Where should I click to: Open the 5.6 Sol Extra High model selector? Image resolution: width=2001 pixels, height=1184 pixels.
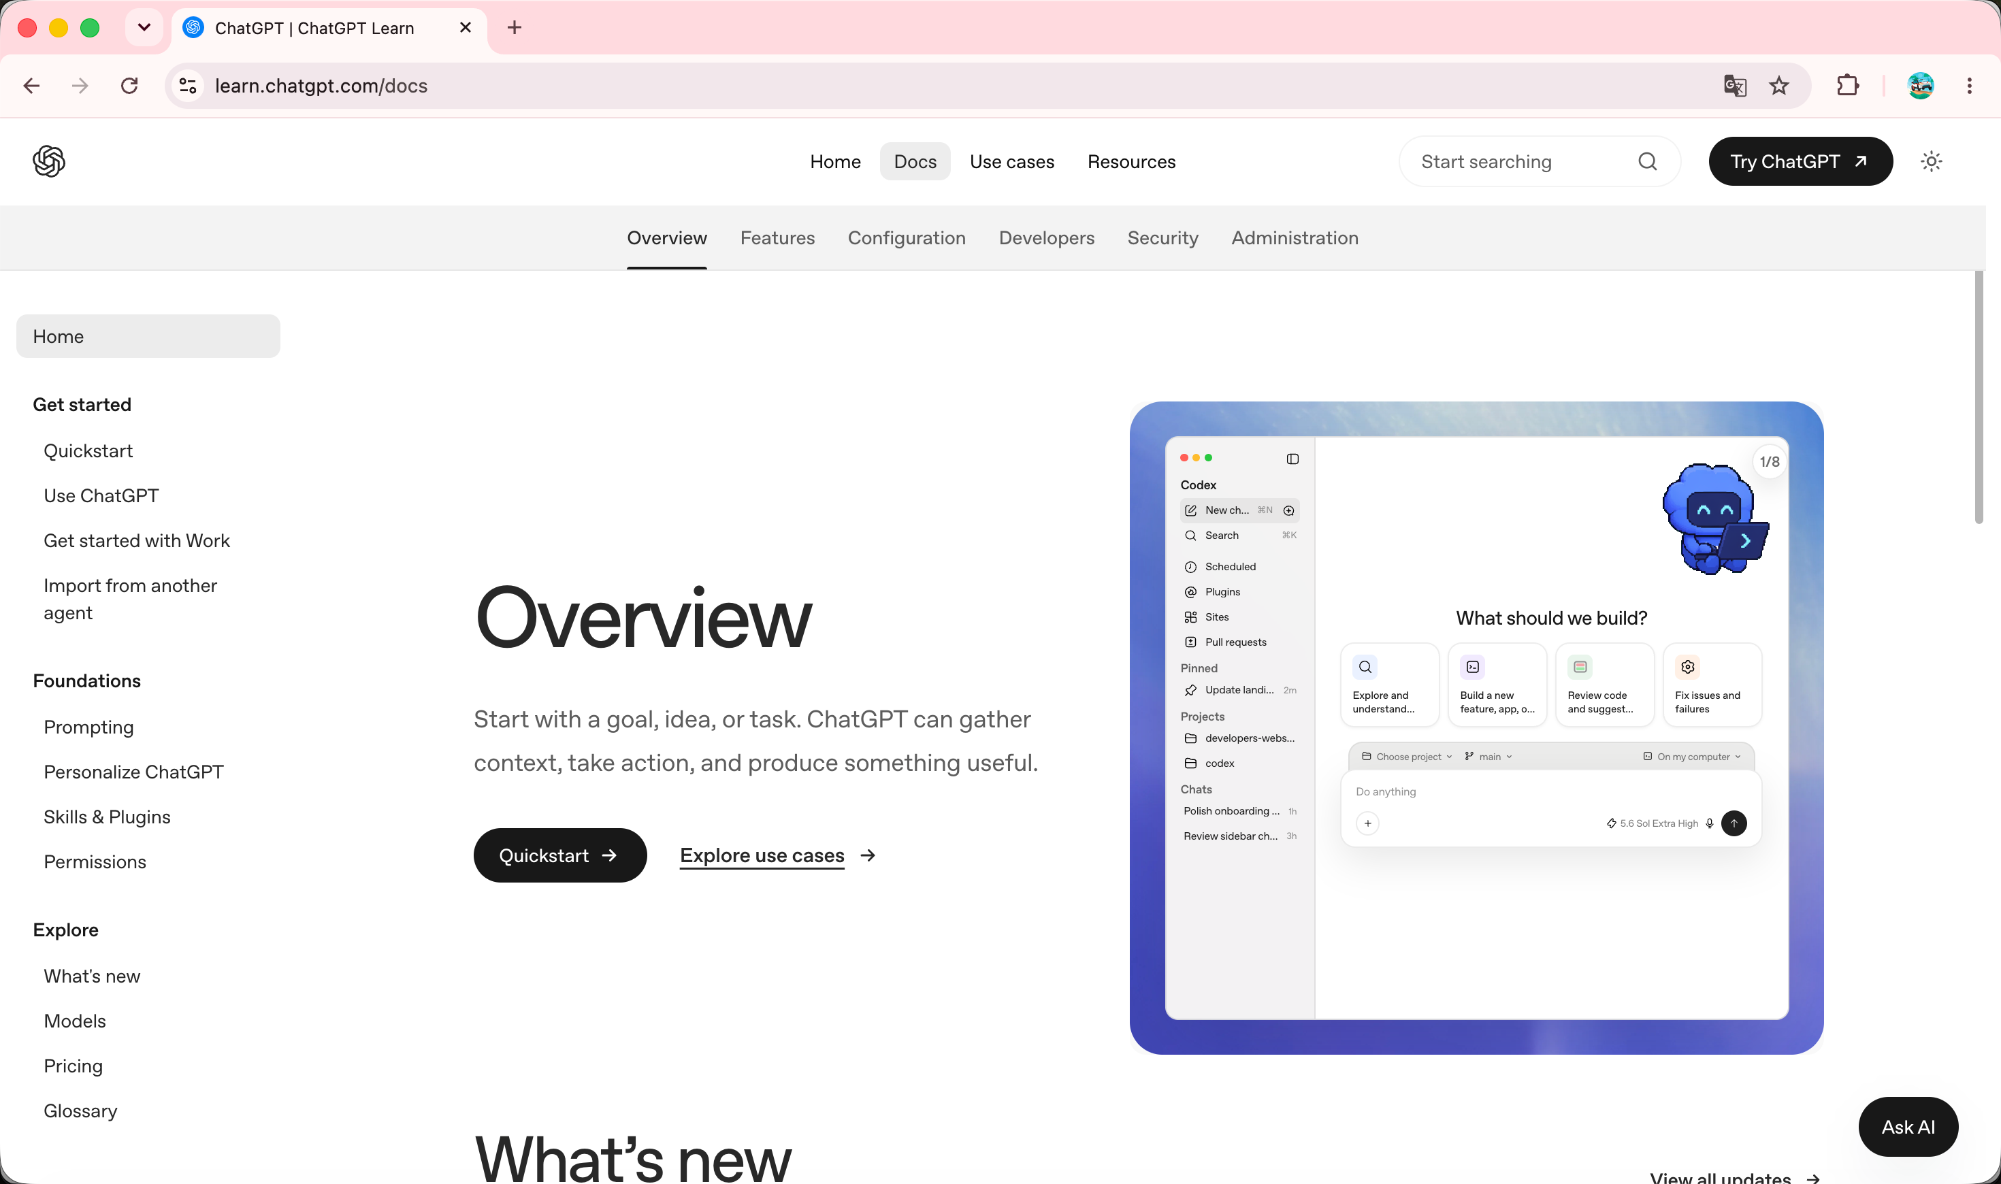1653,823
